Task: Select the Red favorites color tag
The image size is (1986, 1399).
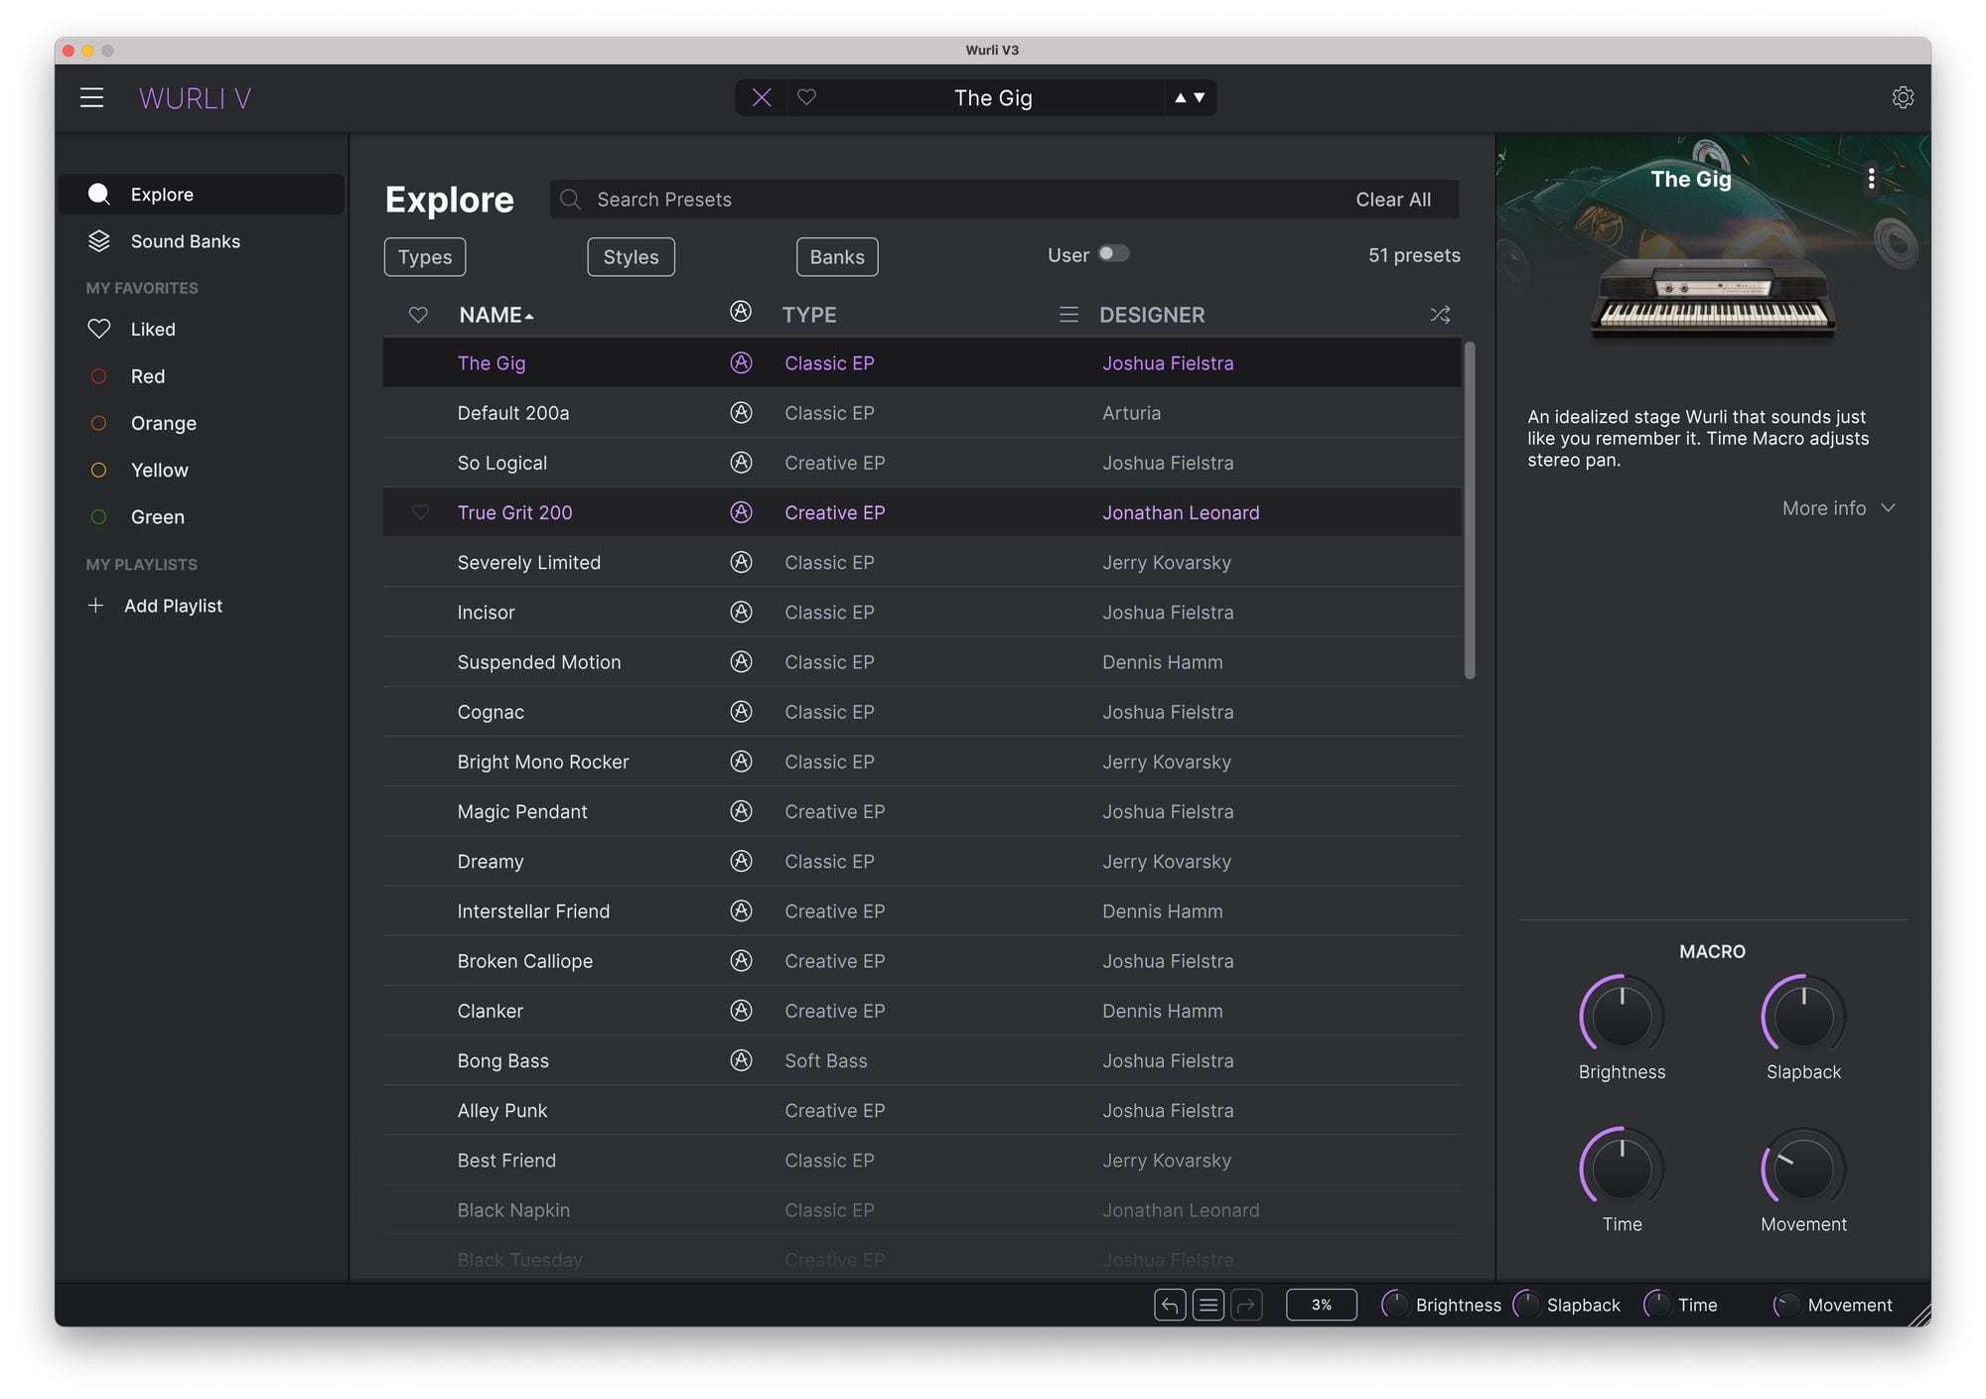Action: tap(147, 376)
